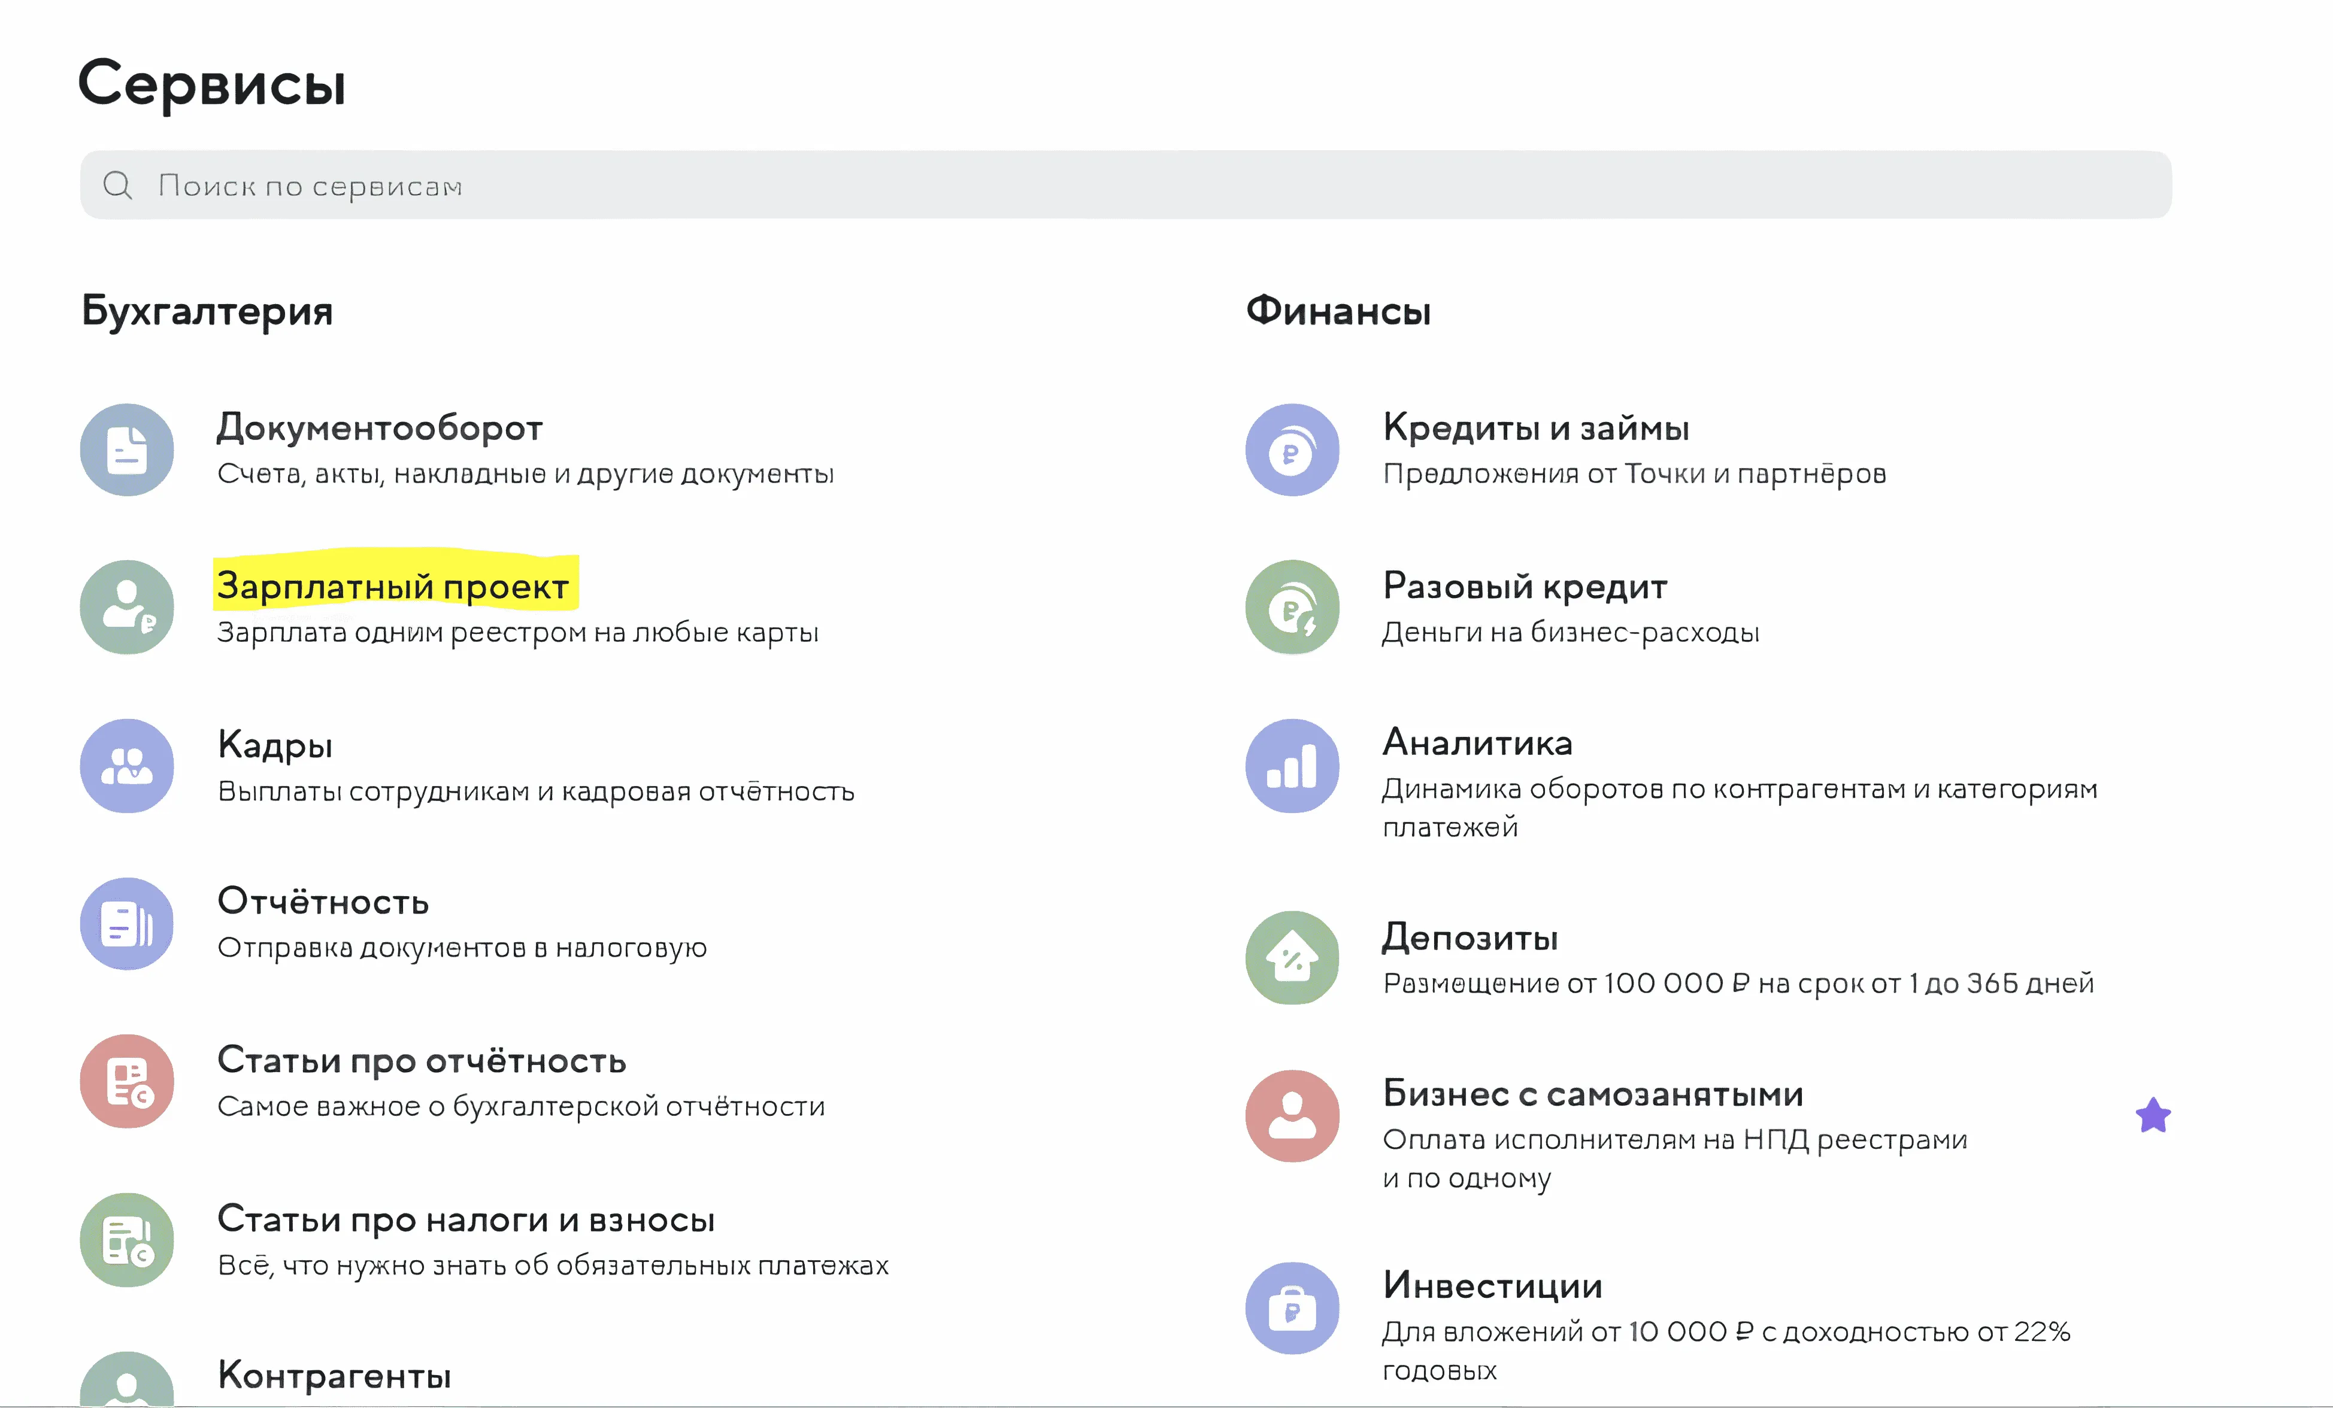2333x1408 pixels.
Task: Click the Бизнес с самозанятыми person icon
Action: 1292,1116
